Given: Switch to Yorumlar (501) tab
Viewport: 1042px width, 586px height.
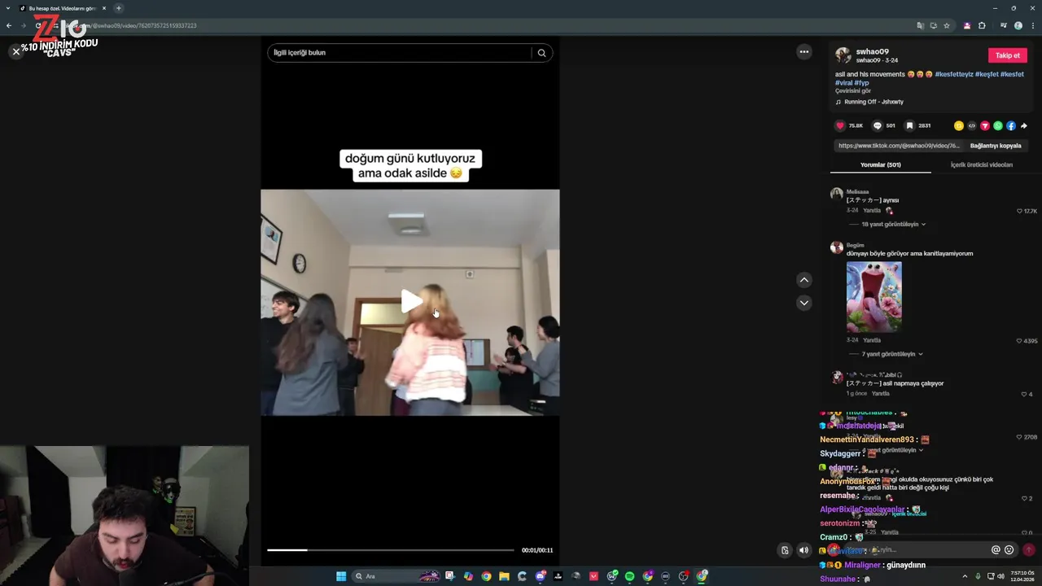Looking at the screenshot, I should [881, 164].
